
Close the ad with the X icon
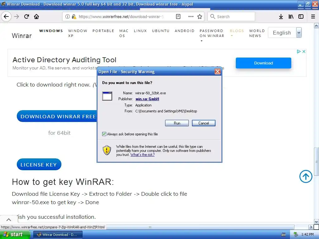(304, 51)
